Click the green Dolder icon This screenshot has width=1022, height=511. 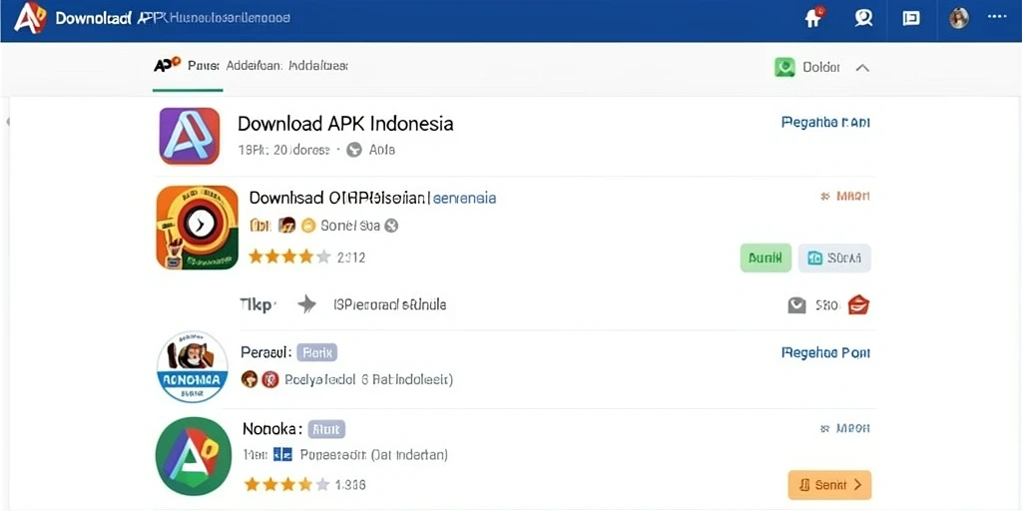point(784,67)
